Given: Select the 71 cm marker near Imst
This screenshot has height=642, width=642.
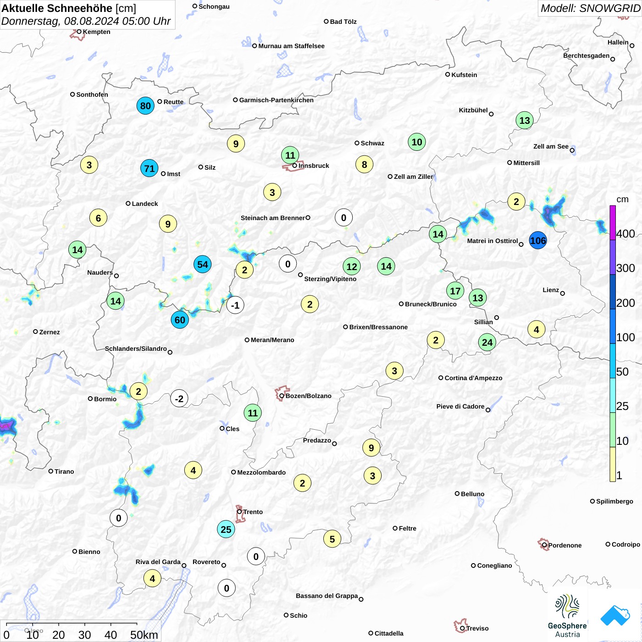Looking at the screenshot, I should [x=149, y=168].
